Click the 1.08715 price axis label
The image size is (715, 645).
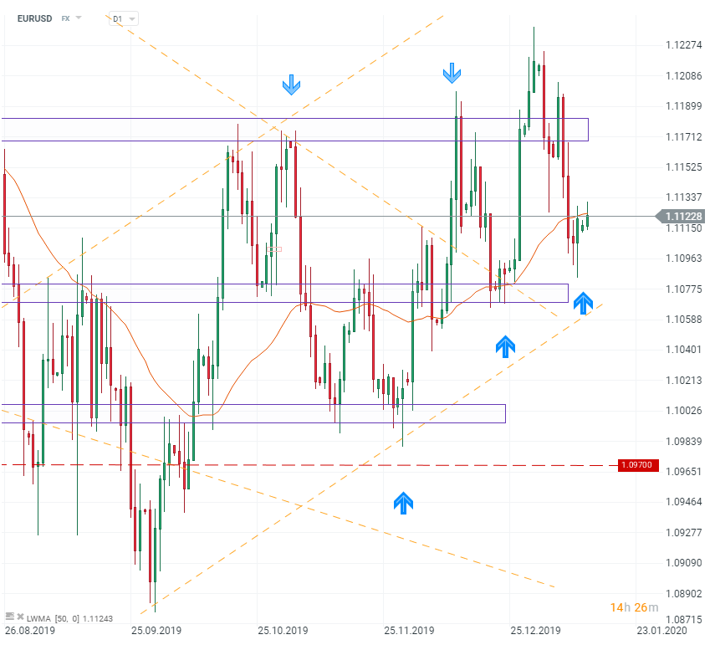[x=683, y=619]
